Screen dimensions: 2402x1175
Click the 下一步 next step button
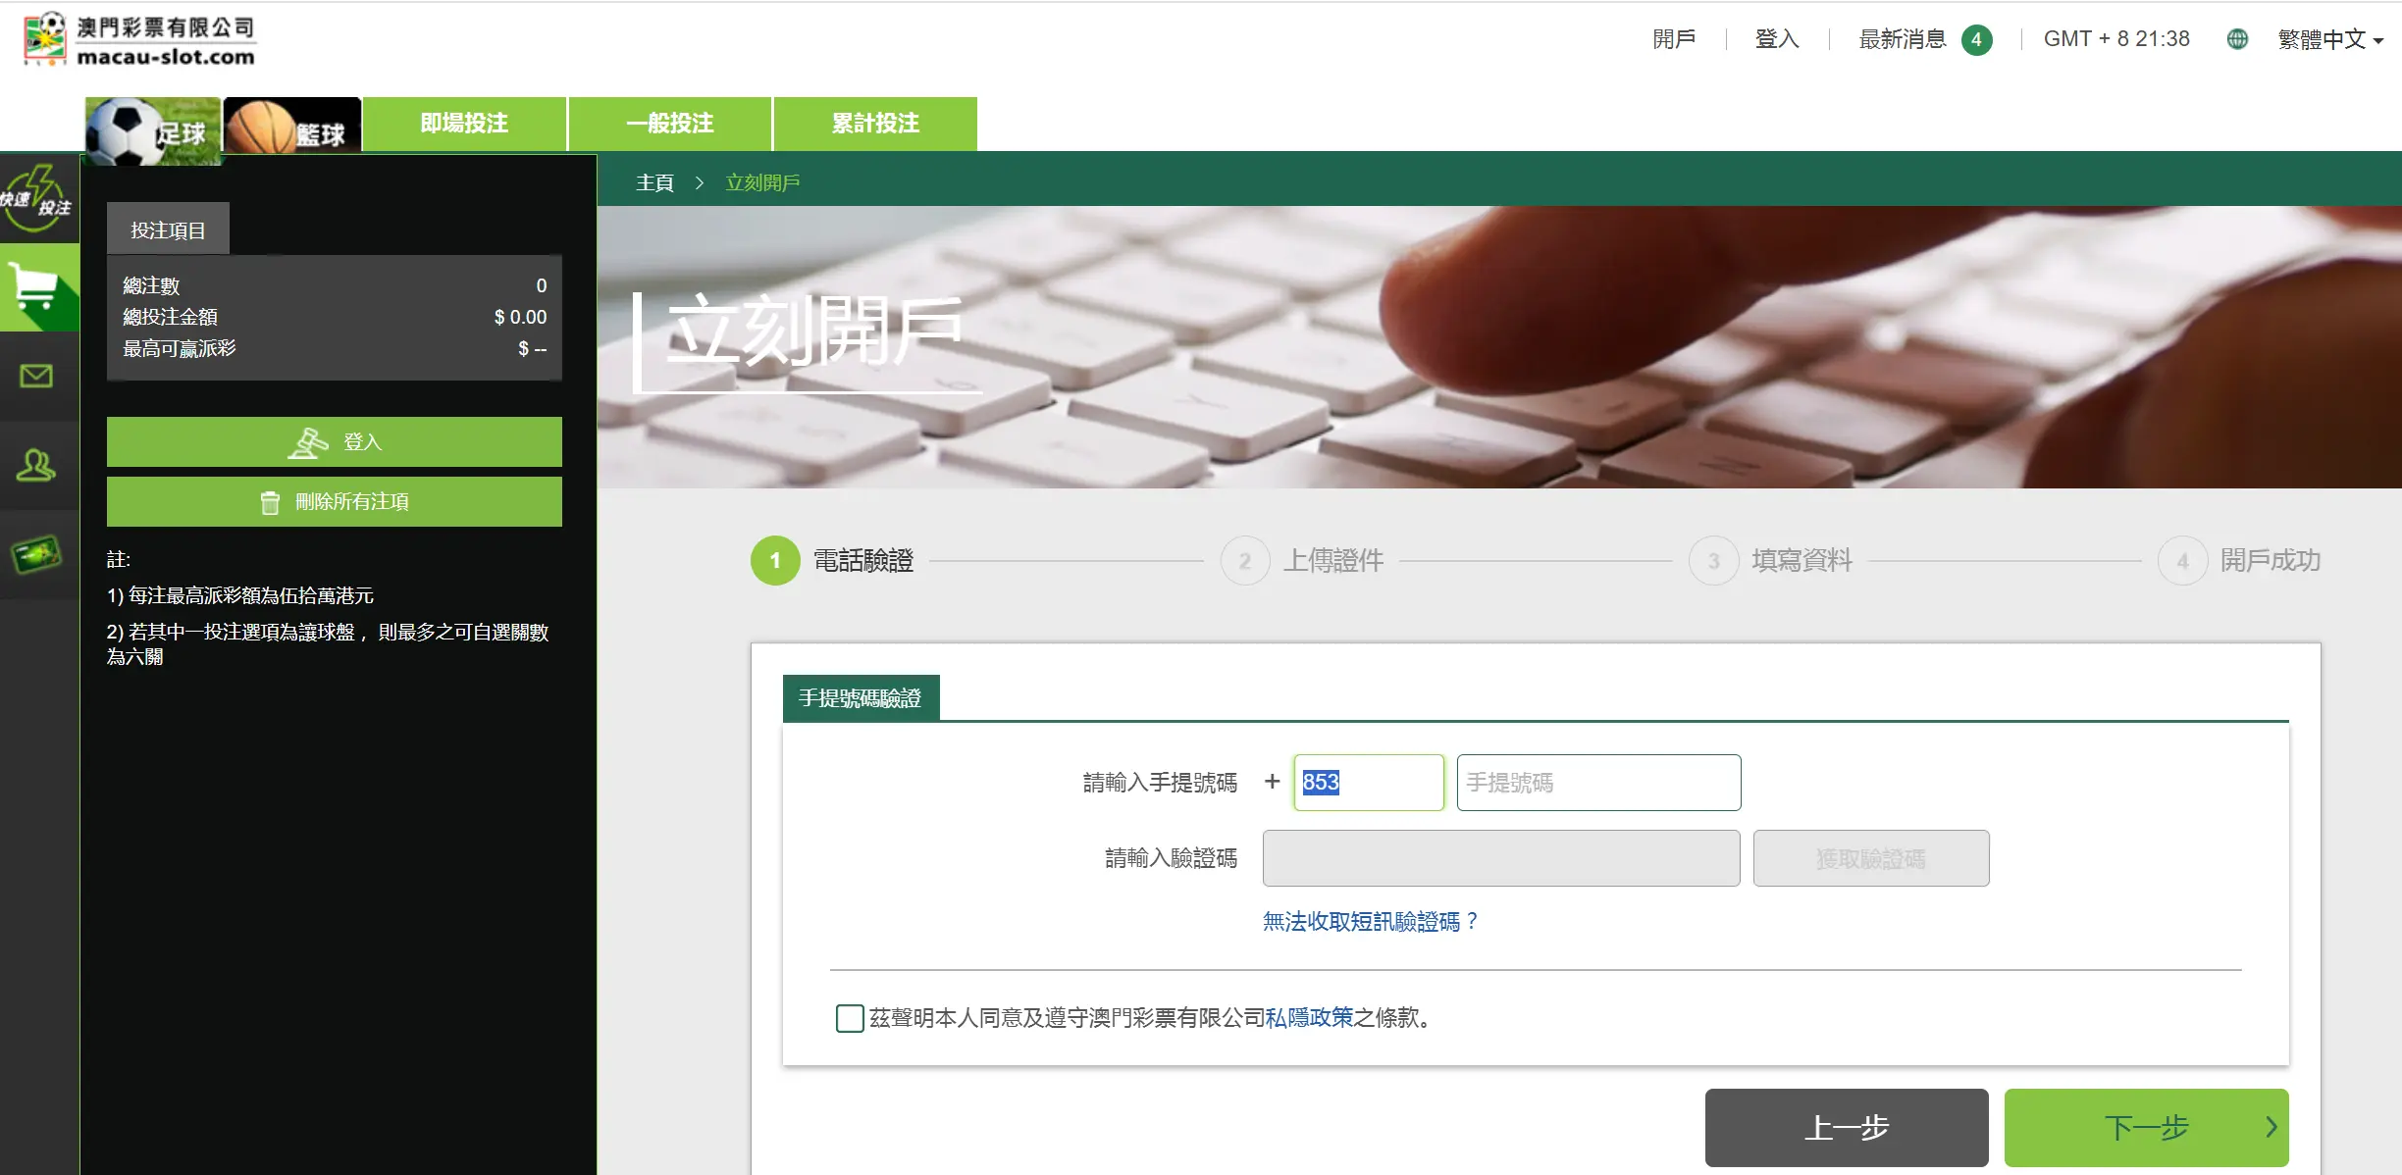2146,1127
